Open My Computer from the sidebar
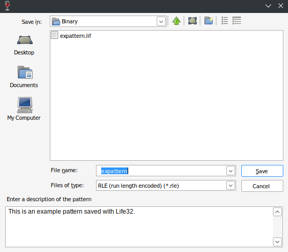The width and height of the screenshot is (288, 252). pyautogui.click(x=24, y=109)
